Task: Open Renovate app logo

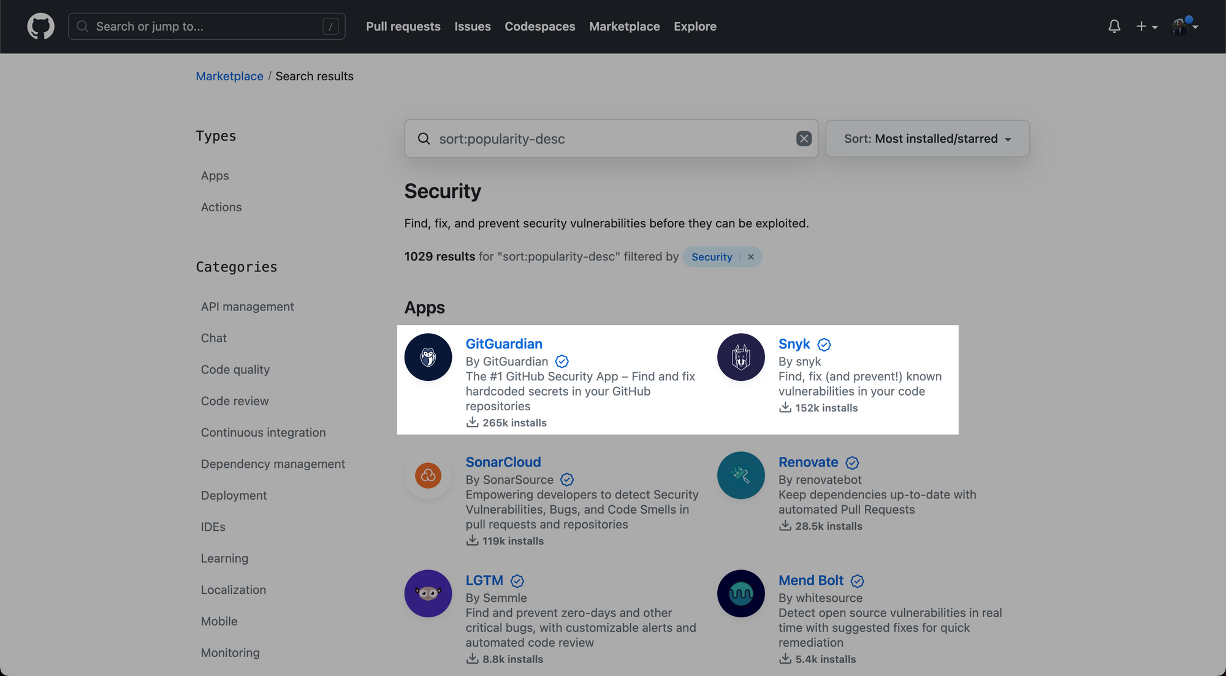Action: coord(741,475)
